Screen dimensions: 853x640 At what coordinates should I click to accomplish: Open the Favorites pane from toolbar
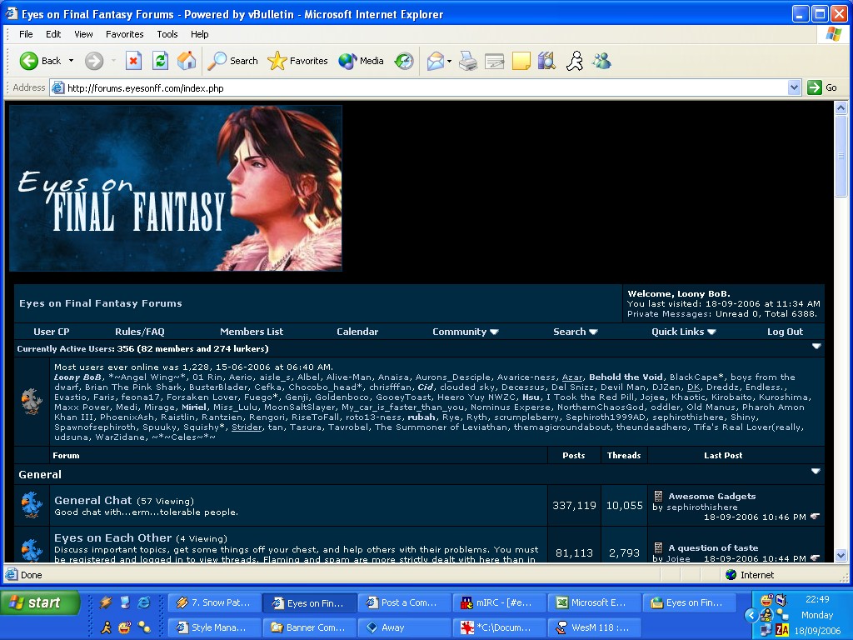click(297, 60)
